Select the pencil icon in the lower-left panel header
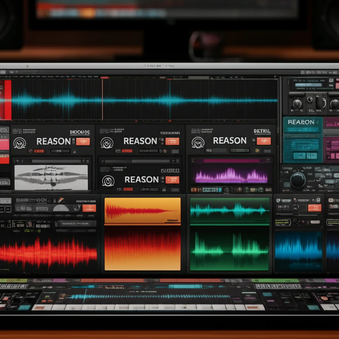 [x=61, y=200]
